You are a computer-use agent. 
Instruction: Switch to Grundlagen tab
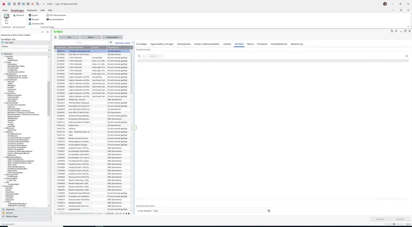pyautogui.click(x=142, y=44)
